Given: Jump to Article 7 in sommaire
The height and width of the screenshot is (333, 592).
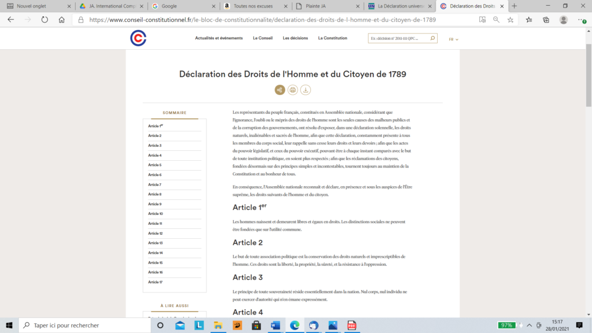Looking at the screenshot, I should pyautogui.click(x=155, y=184).
